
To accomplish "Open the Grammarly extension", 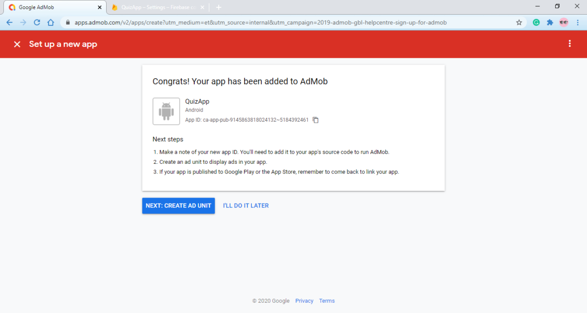I will (536, 22).
